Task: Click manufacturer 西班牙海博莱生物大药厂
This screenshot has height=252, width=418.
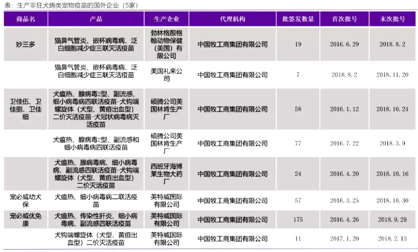Action: point(167,174)
